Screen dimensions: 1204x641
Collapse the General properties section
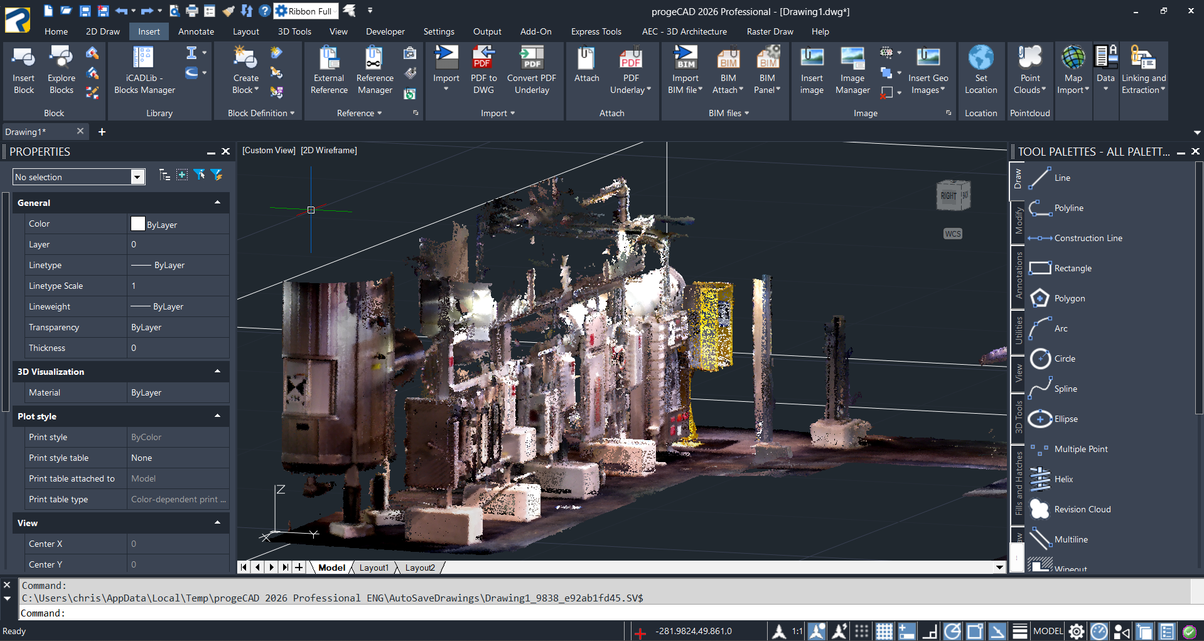217,203
